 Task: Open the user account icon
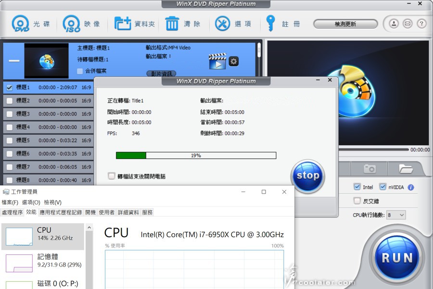pos(394,24)
